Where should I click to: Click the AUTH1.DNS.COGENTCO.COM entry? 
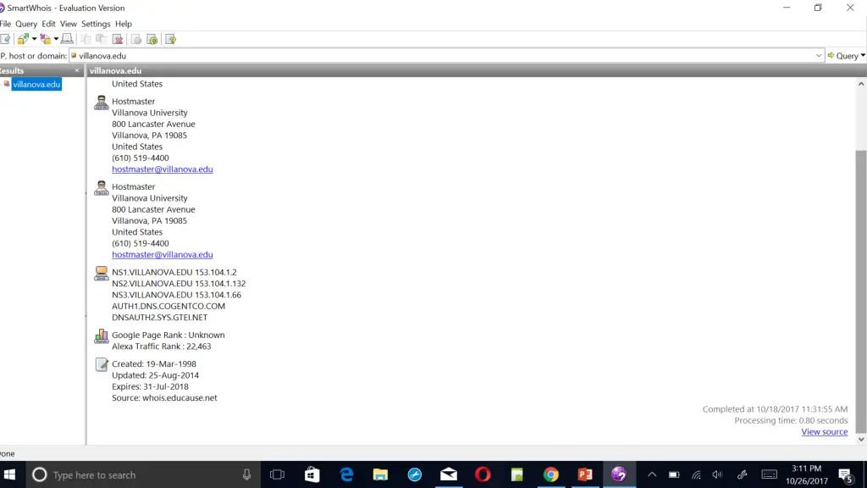tap(168, 306)
